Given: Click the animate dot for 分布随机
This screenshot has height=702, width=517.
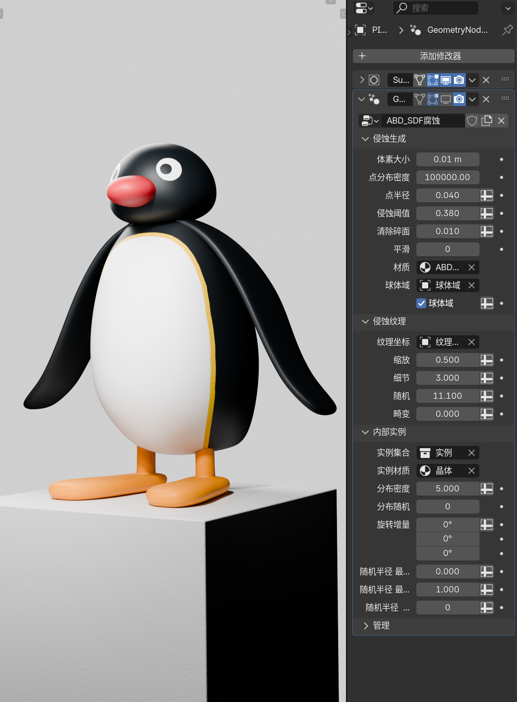Looking at the screenshot, I should pos(501,507).
